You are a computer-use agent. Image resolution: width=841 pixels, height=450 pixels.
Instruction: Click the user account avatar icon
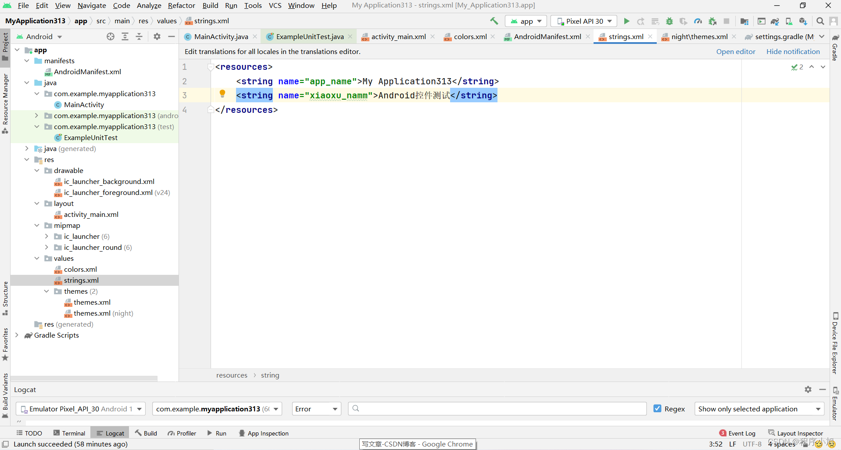(x=834, y=21)
